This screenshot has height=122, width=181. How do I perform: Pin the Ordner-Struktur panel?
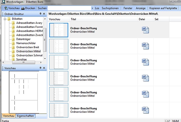pyautogui.click(x=40, y=14)
